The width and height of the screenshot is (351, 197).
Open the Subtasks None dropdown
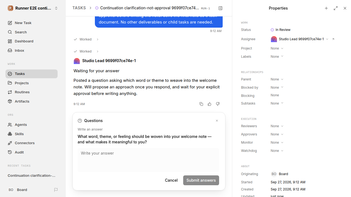pyautogui.click(x=277, y=103)
